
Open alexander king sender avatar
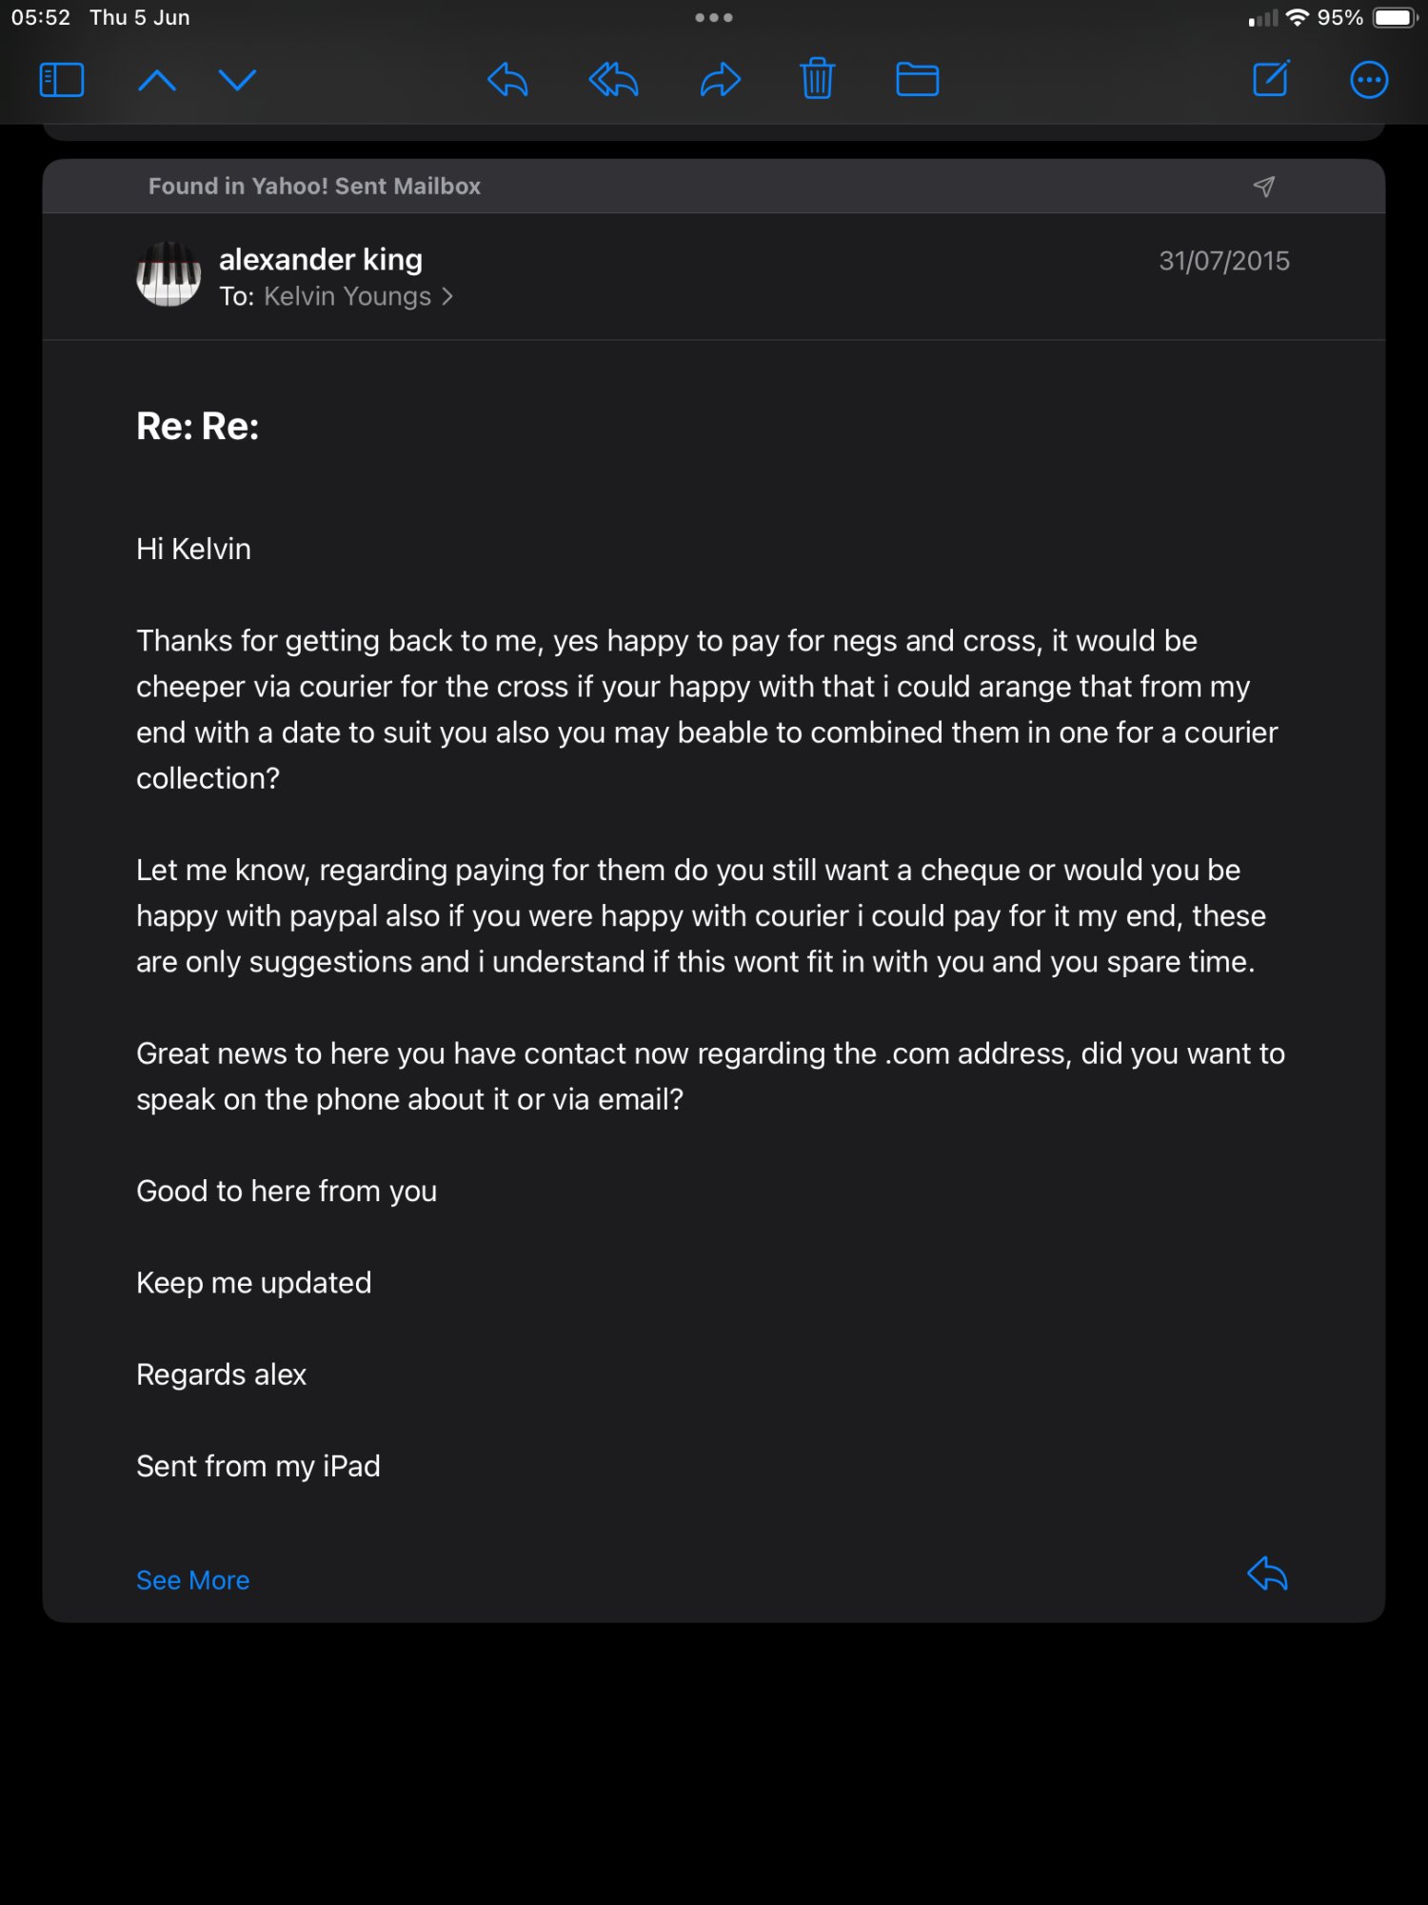pyautogui.click(x=169, y=275)
